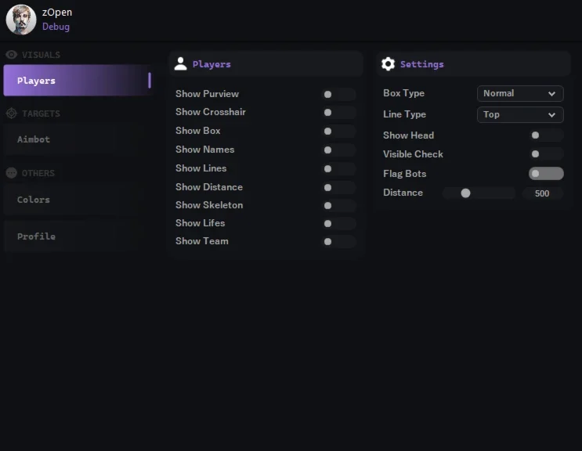Viewport: 582px width, 451px height.
Task: Click the zOpen username text
Action: pyautogui.click(x=57, y=13)
